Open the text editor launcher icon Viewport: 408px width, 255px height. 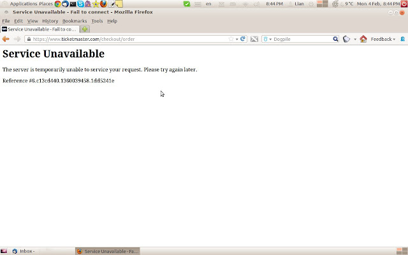click(112, 4)
